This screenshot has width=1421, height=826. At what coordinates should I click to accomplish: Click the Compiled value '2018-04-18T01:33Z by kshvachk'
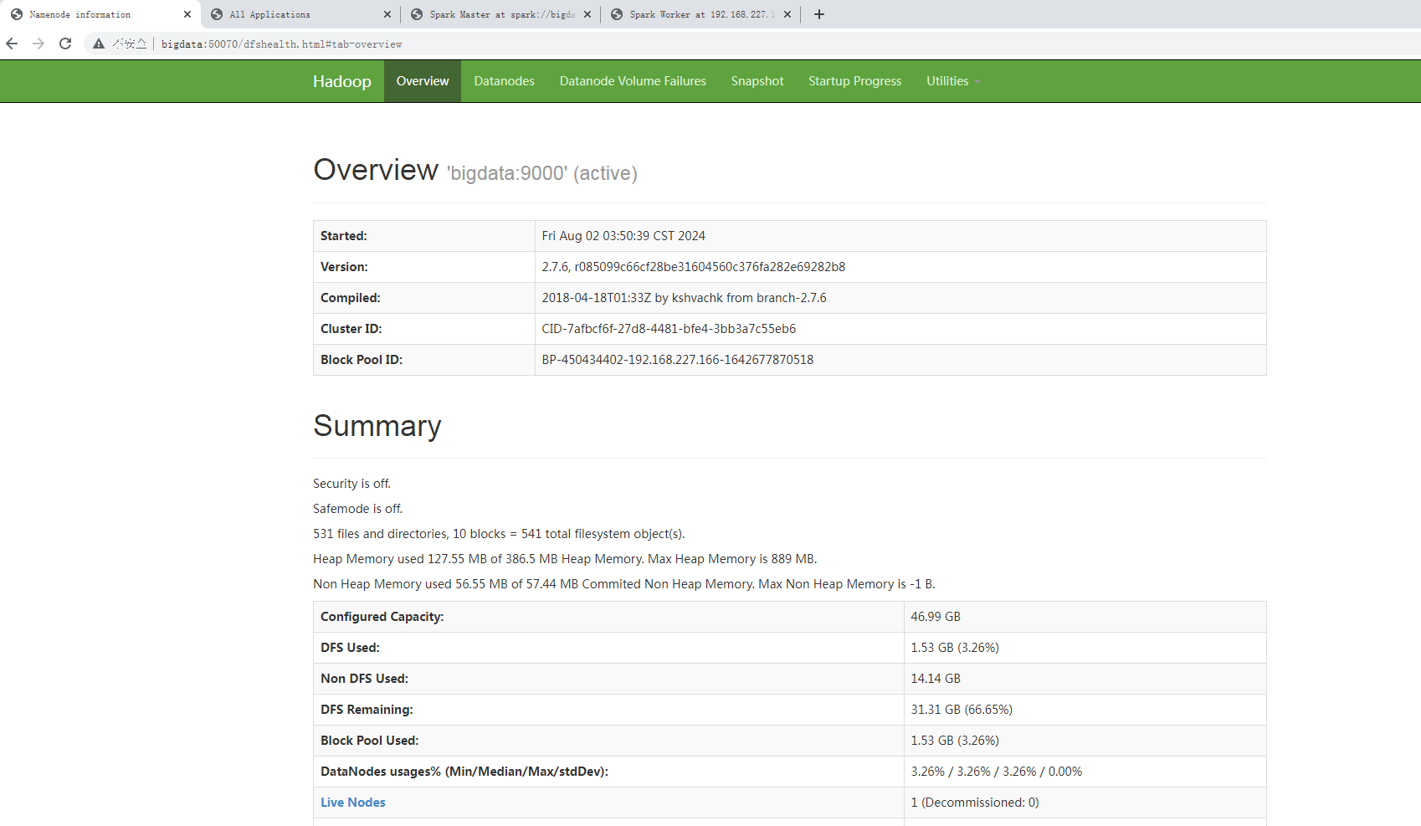684,298
